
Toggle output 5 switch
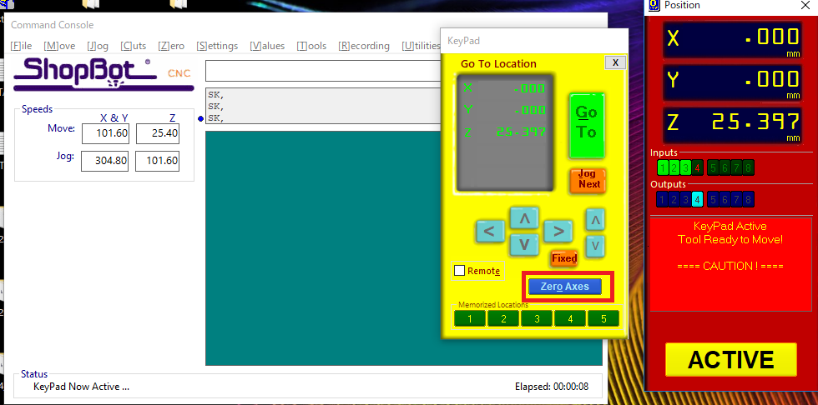click(713, 199)
